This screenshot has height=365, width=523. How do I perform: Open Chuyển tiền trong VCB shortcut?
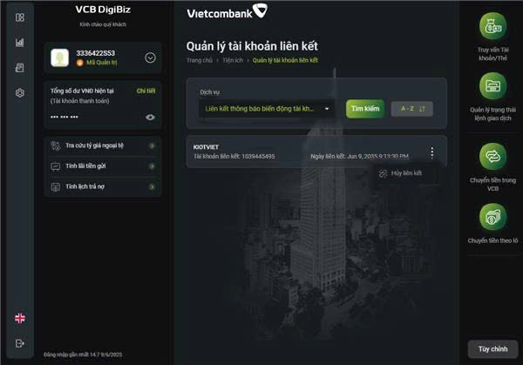[492, 167]
